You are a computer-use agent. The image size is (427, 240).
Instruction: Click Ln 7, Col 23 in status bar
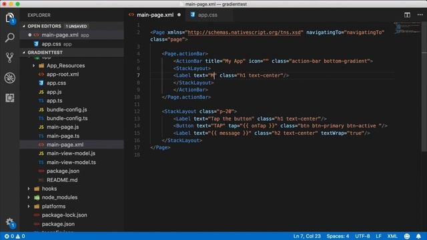click(x=307, y=236)
